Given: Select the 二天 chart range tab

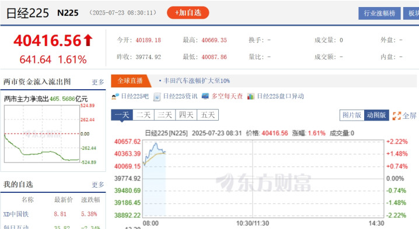Looking at the screenshot, I should click(144, 115).
